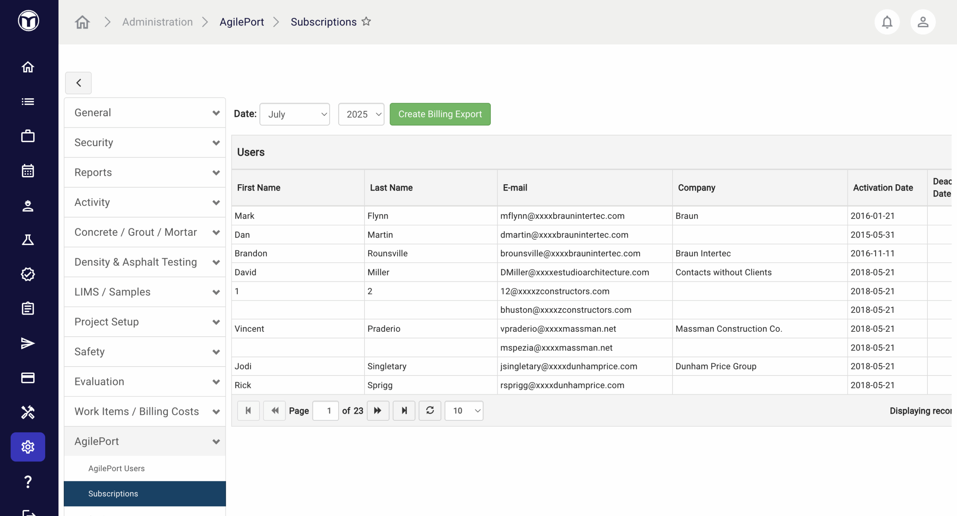
Task: Expand the General section
Action: [145, 113]
